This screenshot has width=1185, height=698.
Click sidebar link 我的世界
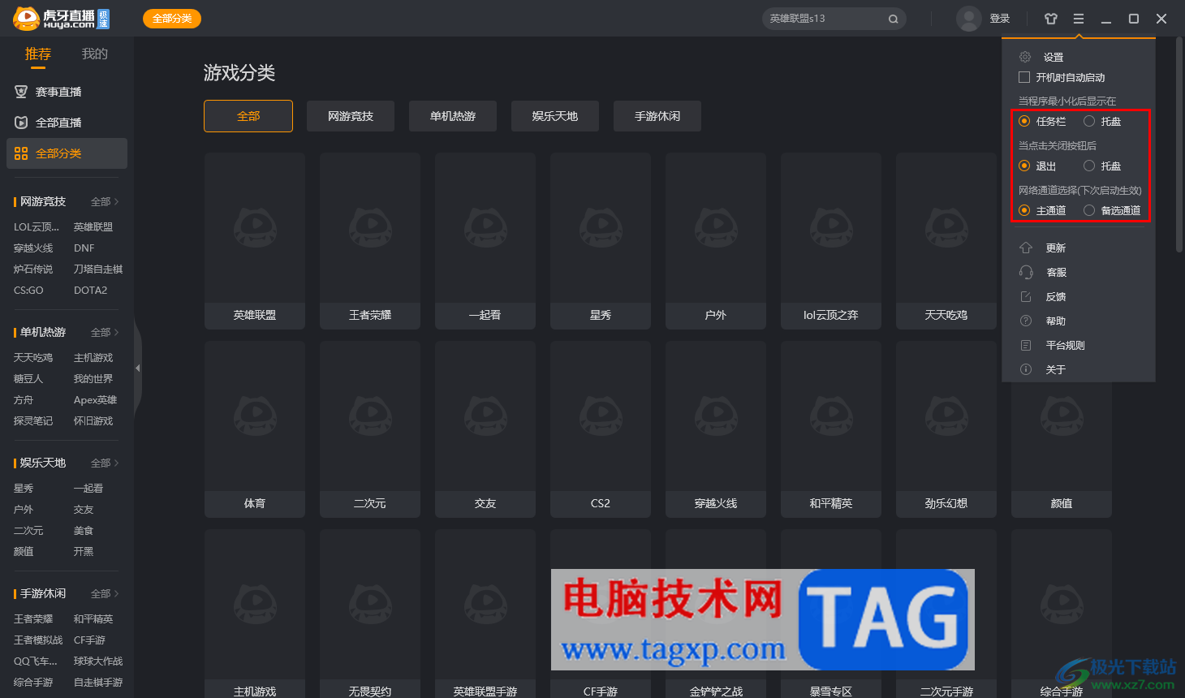tap(93, 378)
